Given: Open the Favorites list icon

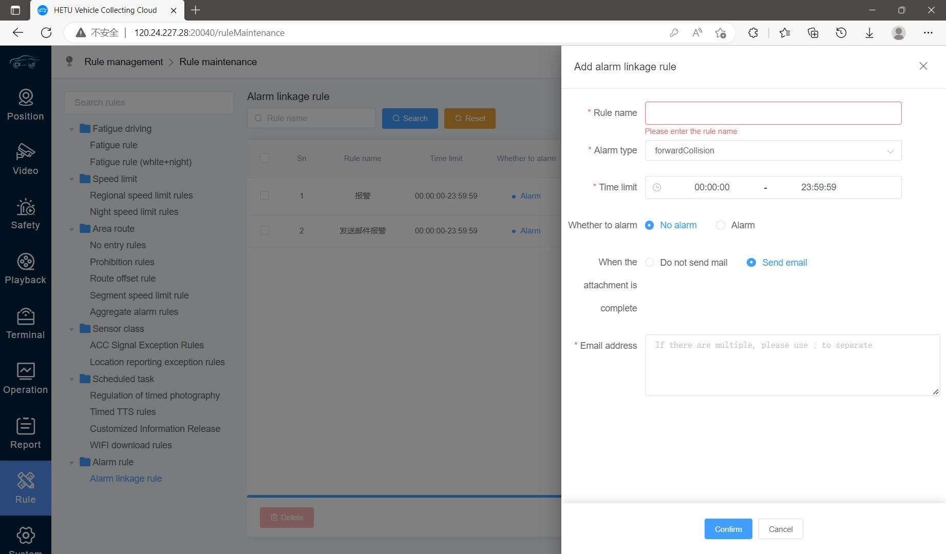Looking at the screenshot, I should point(785,33).
